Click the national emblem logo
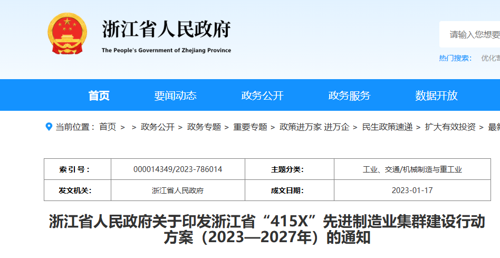 click(x=68, y=34)
